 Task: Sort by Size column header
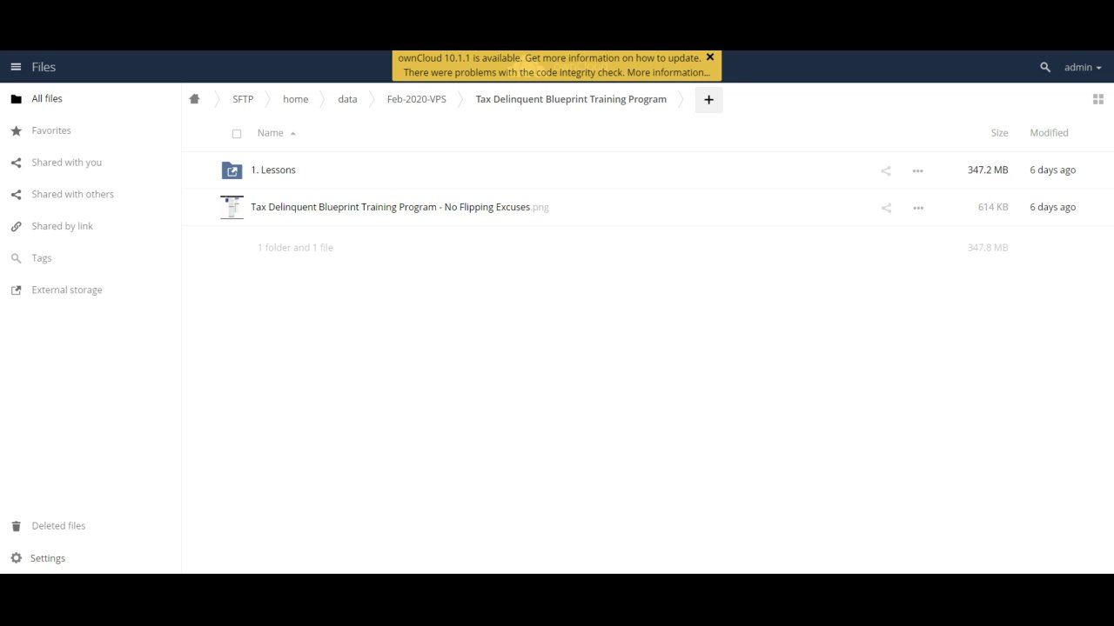[999, 133]
